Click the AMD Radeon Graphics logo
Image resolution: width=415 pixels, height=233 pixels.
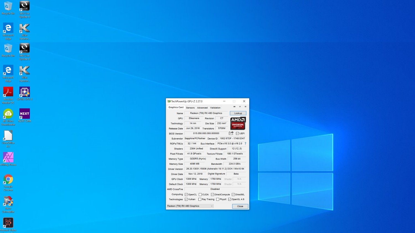[x=238, y=123]
